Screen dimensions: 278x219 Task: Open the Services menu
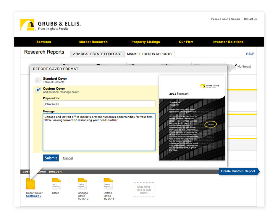point(43,42)
